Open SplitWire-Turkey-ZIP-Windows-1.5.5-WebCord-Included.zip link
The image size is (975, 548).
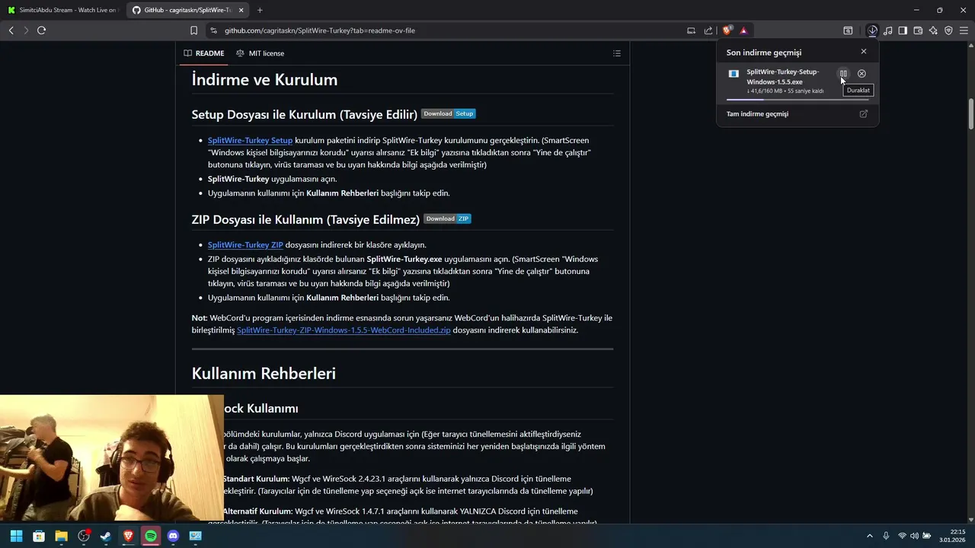(x=344, y=330)
